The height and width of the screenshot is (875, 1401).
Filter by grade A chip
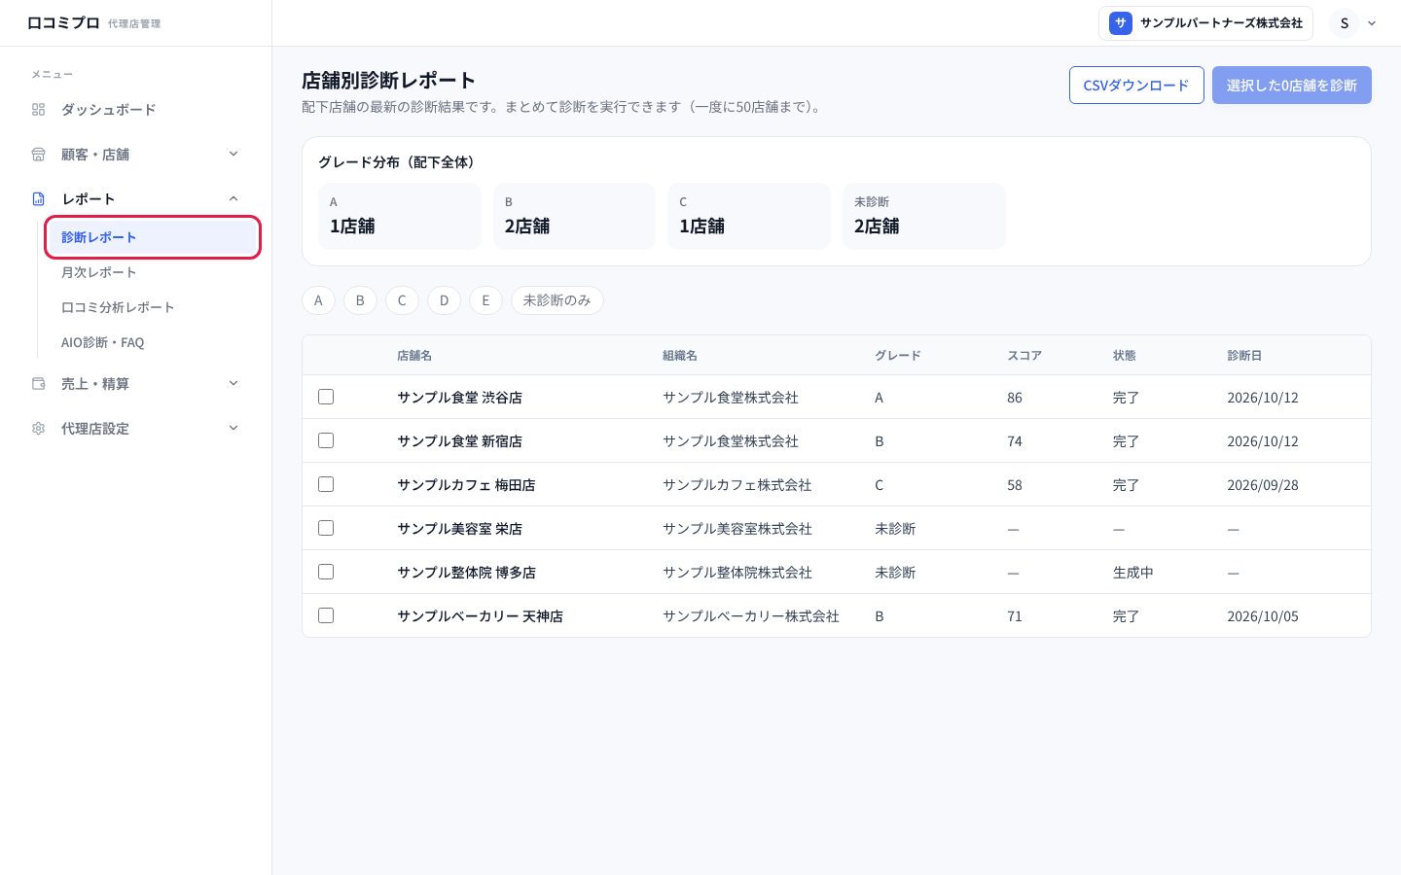(x=318, y=300)
